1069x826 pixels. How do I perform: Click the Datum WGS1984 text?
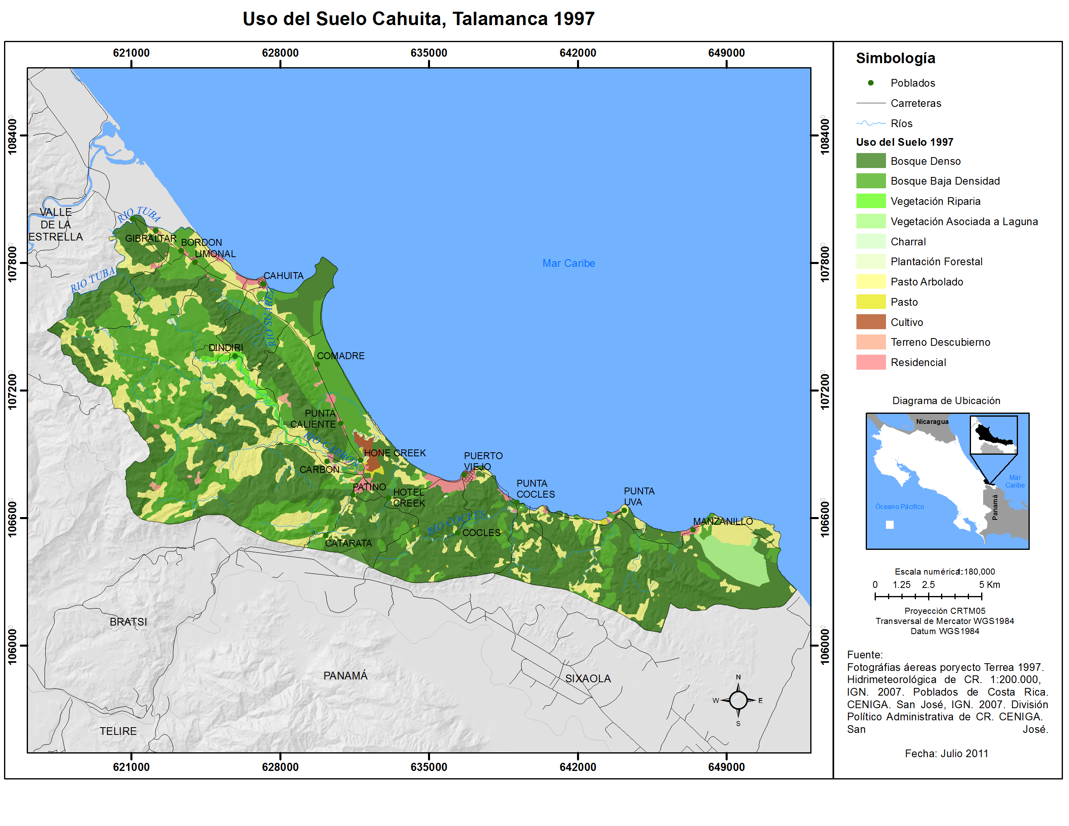pos(945,631)
